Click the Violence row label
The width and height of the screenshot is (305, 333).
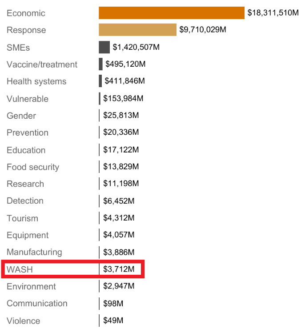(x=23, y=321)
